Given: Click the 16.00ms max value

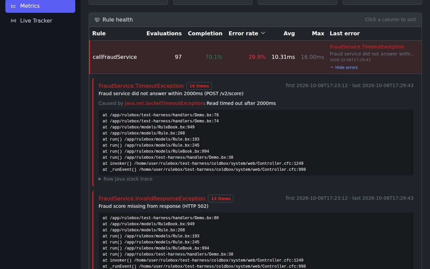Looking at the screenshot, I should (313, 57).
